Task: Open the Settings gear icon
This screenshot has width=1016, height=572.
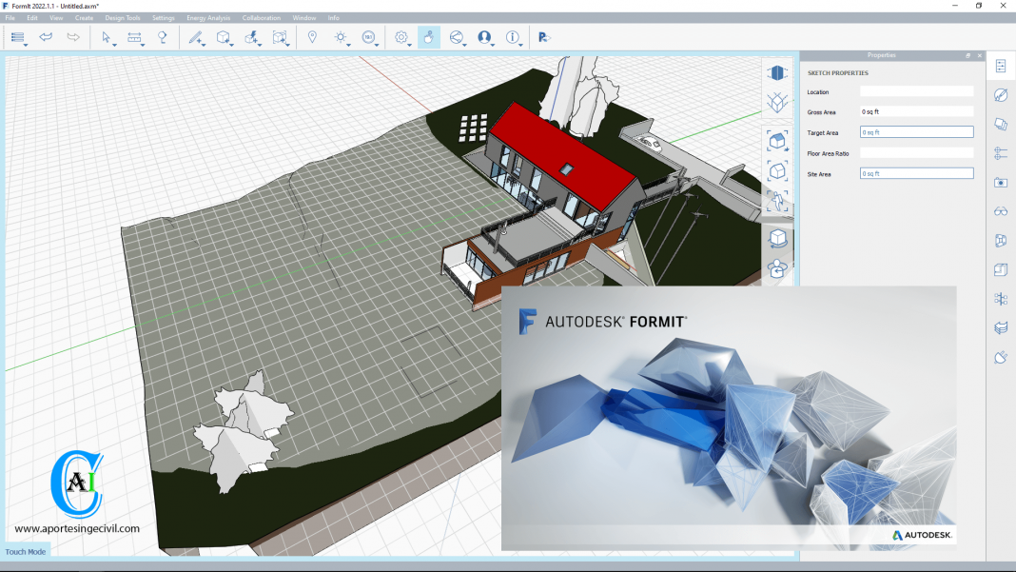Action: [x=399, y=38]
